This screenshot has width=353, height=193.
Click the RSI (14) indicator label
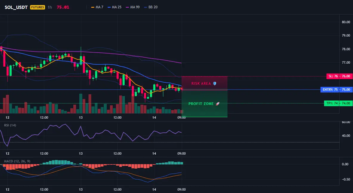pyautogui.click(x=10, y=125)
